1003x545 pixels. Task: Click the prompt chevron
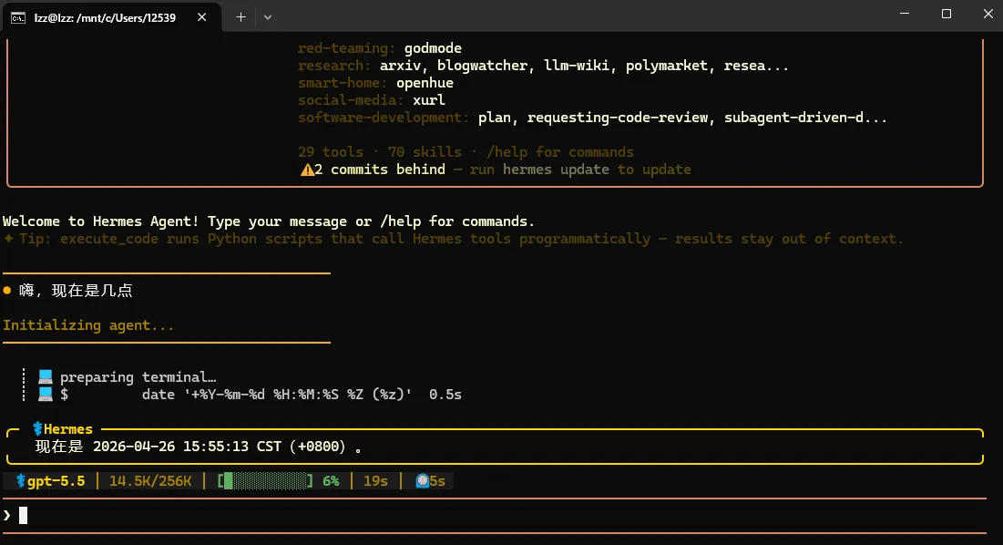click(7, 515)
